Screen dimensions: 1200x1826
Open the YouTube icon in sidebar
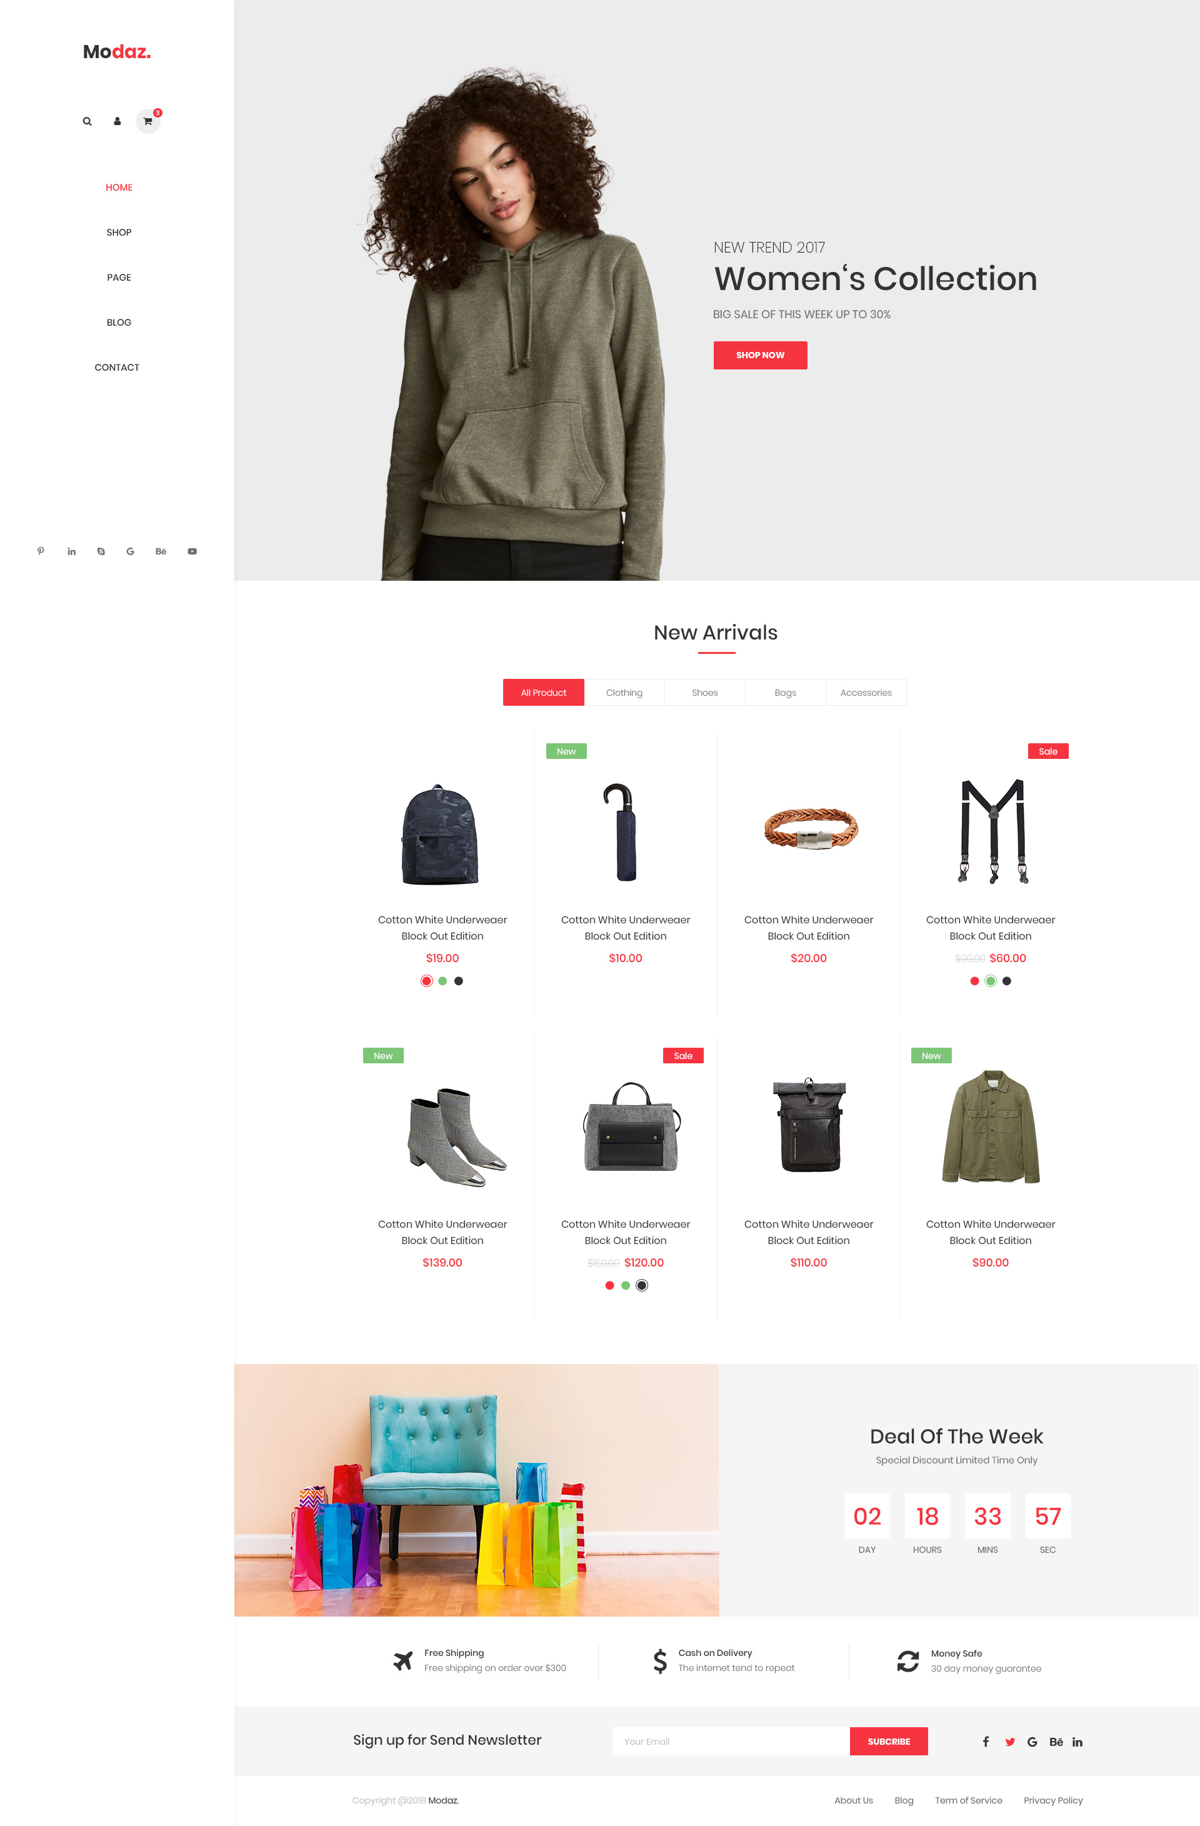pos(192,551)
